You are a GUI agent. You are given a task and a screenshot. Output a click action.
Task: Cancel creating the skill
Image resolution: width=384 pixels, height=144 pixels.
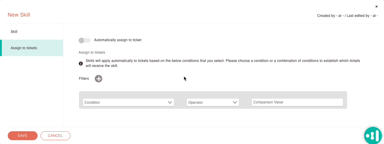tap(55, 136)
